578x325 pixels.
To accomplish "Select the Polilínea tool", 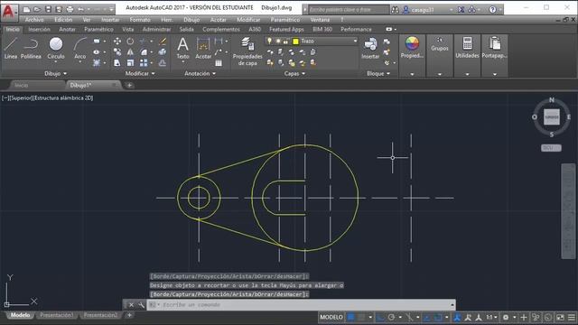I will coord(31,48).
